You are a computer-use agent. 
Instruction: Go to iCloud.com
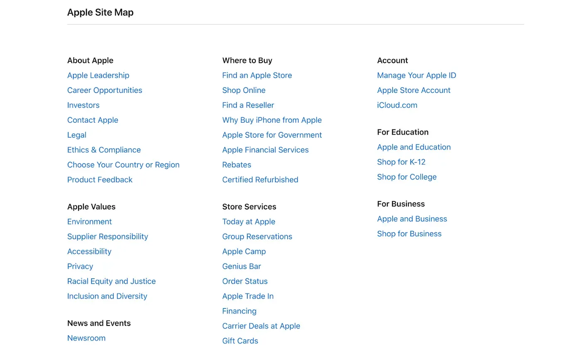coord(397,105)
